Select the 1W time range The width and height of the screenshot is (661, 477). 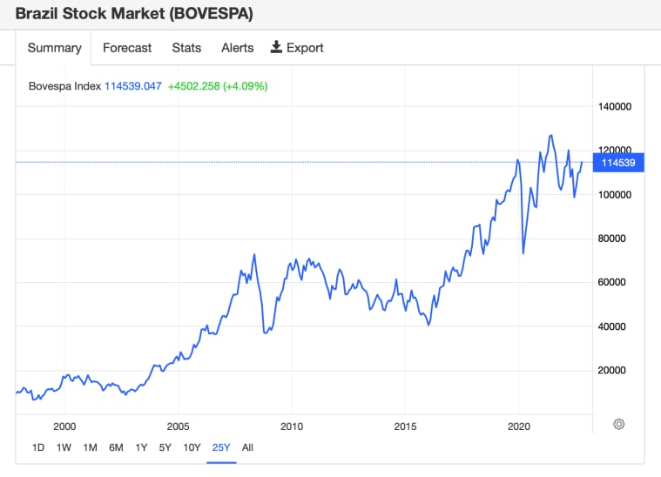(64, 447)
